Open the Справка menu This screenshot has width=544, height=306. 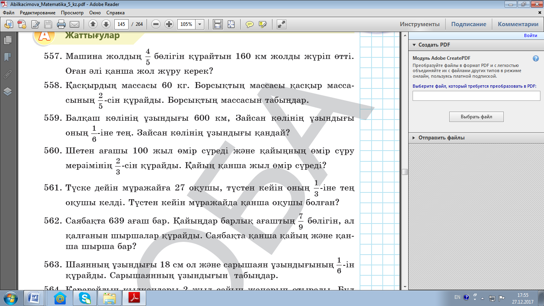(x=116, y=13)
